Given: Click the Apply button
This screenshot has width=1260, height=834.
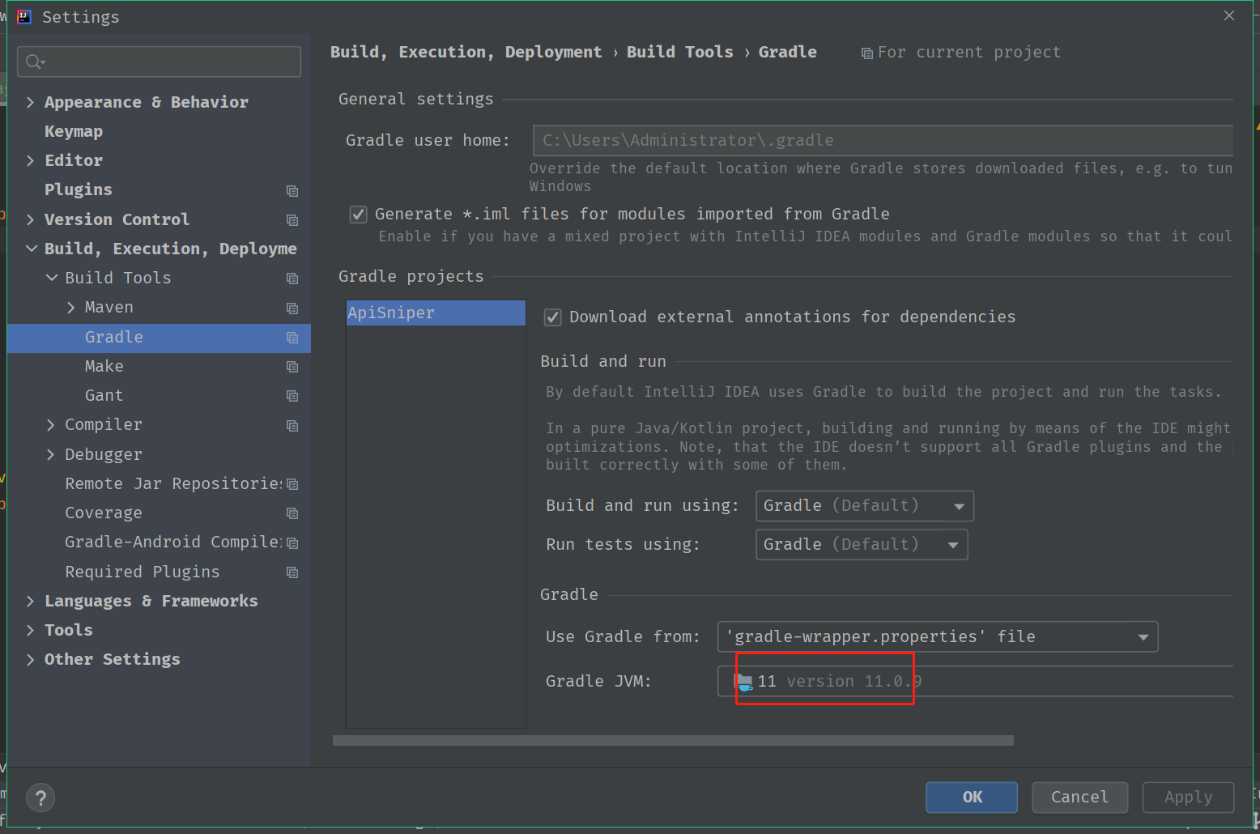Looking at the screenshot, I should (1189, 797).
